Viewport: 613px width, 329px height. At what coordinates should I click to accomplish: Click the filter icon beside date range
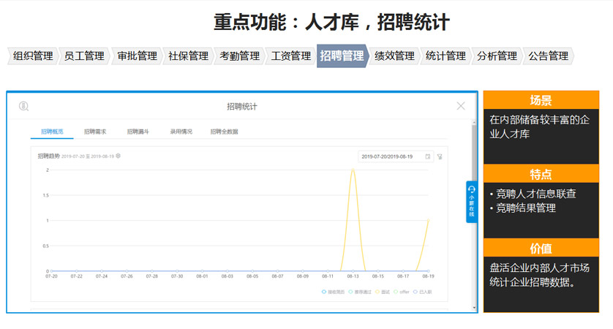[x=440, y=156]
